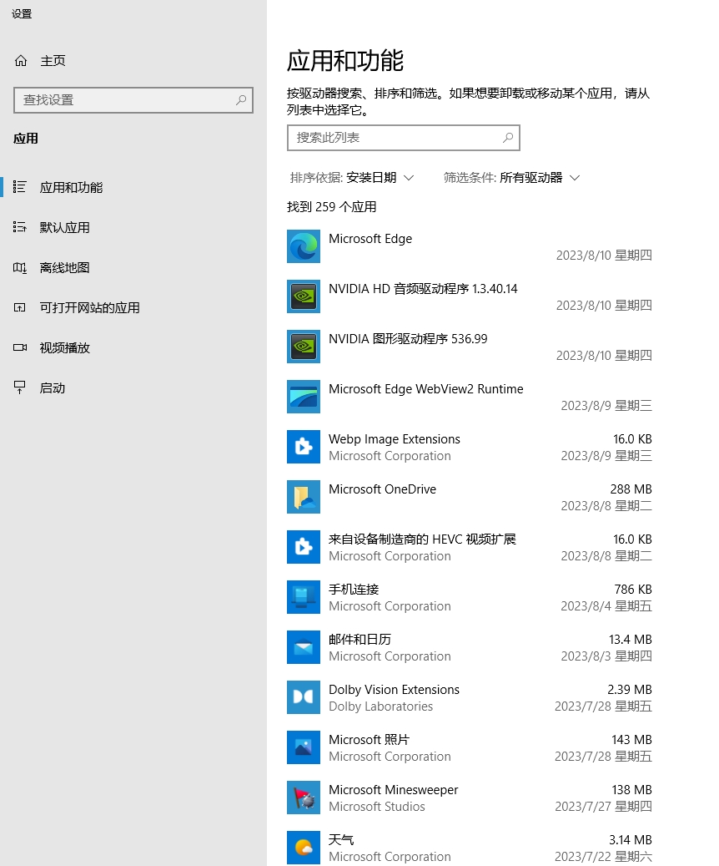This screenshot has height=866, width=719.
Task: Open the 离线地图 section
Action: point(64,268)
